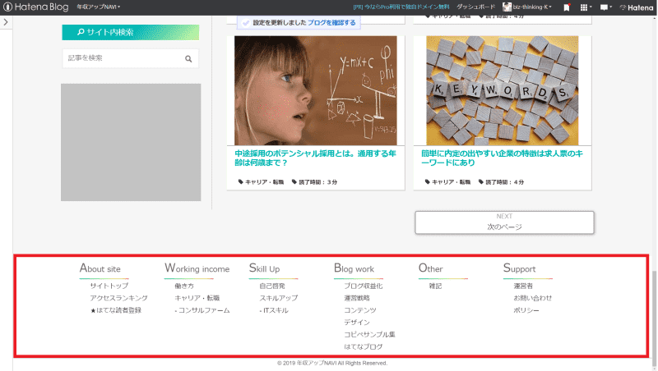Click the Blog work footer heading

[x=354, y=268]
